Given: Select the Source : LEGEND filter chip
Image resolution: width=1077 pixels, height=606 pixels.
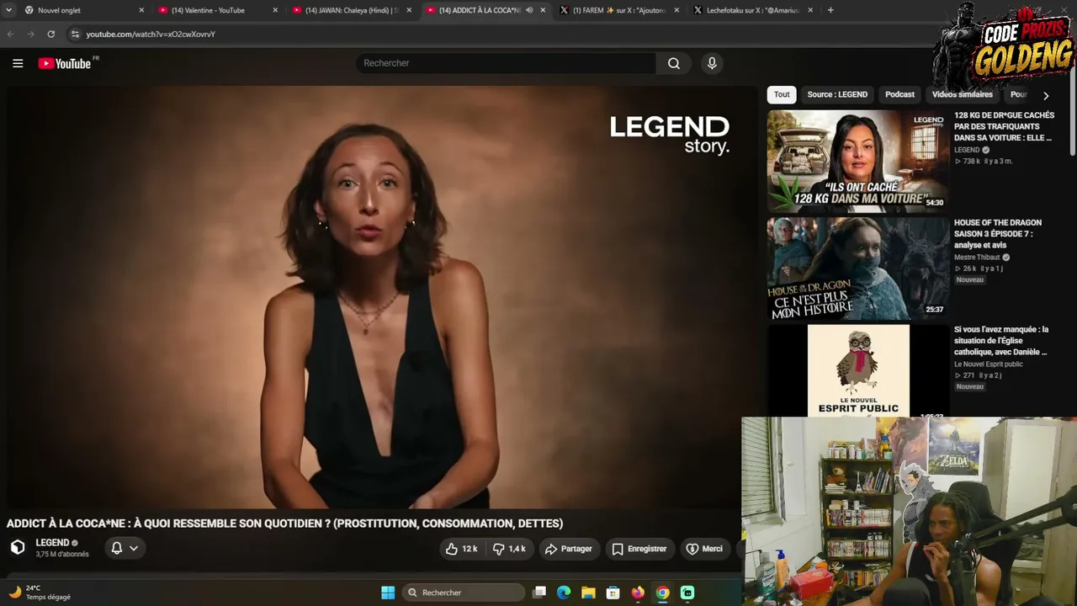Looking at the screenshot, I should click(837, 94).
